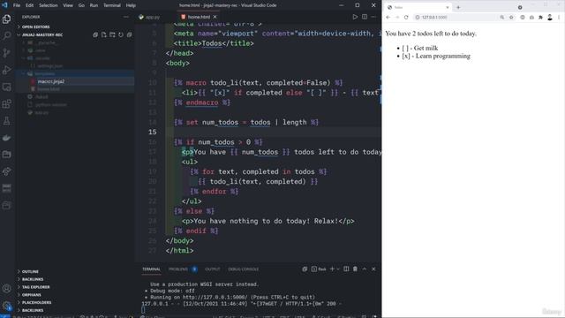Open the Docker whale view
The width and height of the screenshot is (565, 318).
pos(6,138)
